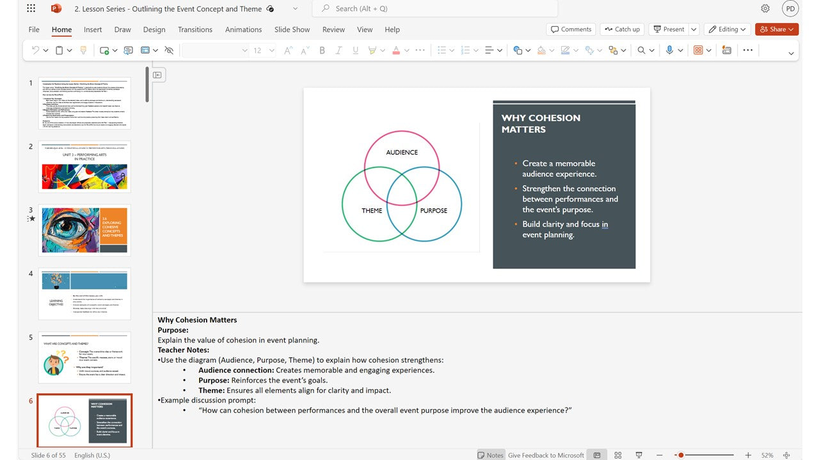This screenshot has height=460, width=819.
Task: Click the zoom slider handle
Action: pos(681,455)
